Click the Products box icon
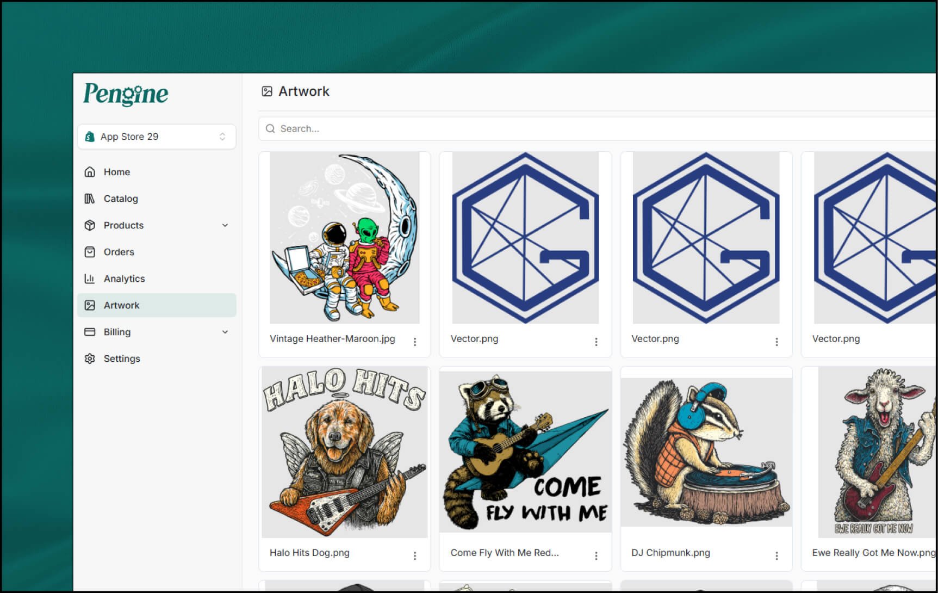This screenshot has height=593, width=938. click(x=90, y=225)
